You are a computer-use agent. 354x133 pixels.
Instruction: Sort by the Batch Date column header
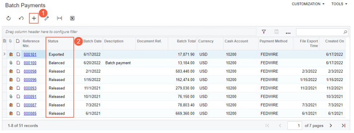coord(93,41)
